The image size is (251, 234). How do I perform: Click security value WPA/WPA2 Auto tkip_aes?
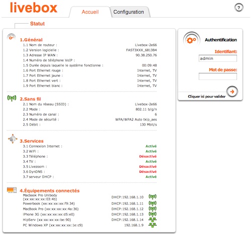click(x=136, y=120)
